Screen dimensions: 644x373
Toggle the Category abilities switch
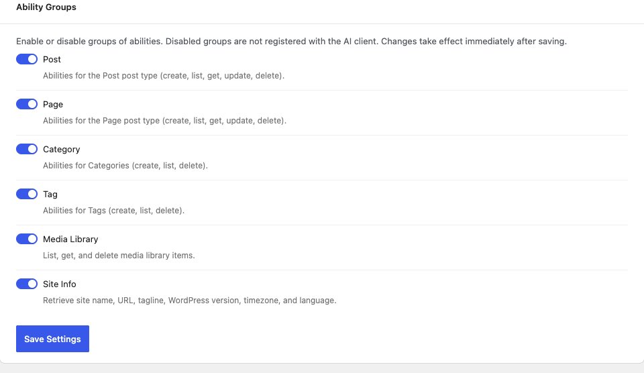[x=27, y=150]
